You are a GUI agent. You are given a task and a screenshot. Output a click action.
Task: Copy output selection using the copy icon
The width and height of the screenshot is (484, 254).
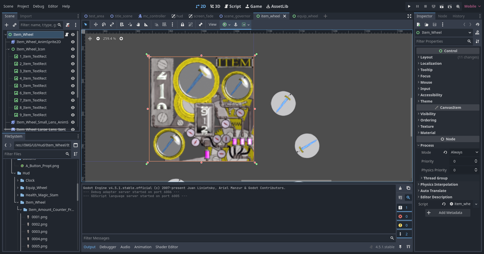click(x=408, y=188)
